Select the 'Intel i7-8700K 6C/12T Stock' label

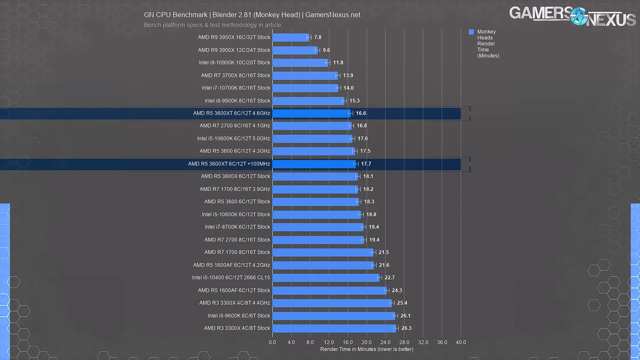point(237,227)
